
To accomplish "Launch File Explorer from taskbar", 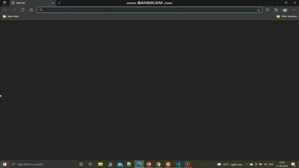I will 100,164.
